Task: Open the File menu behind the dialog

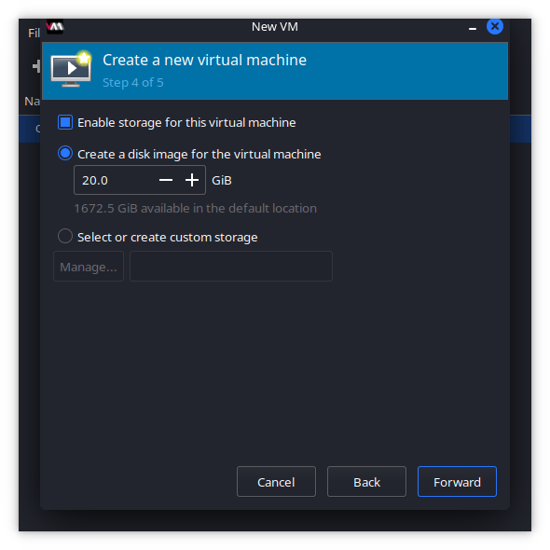Action: 34,33
